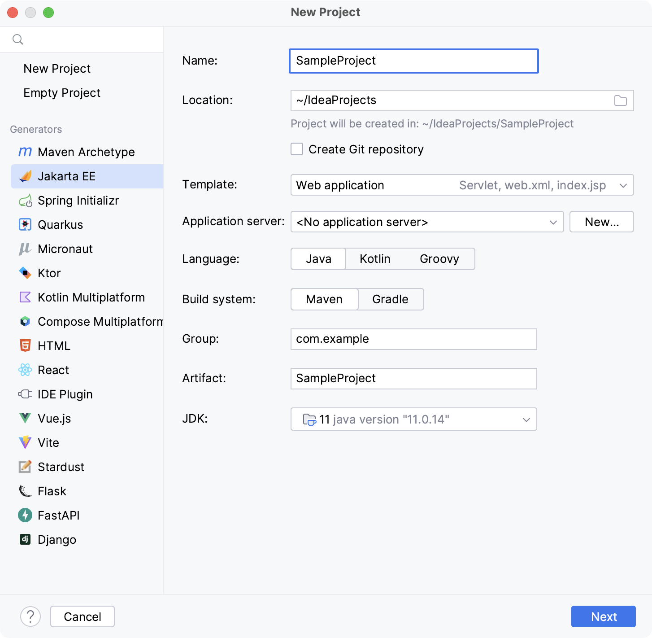
Task: Select the Ktor generator entry
Action: (87, 273)
